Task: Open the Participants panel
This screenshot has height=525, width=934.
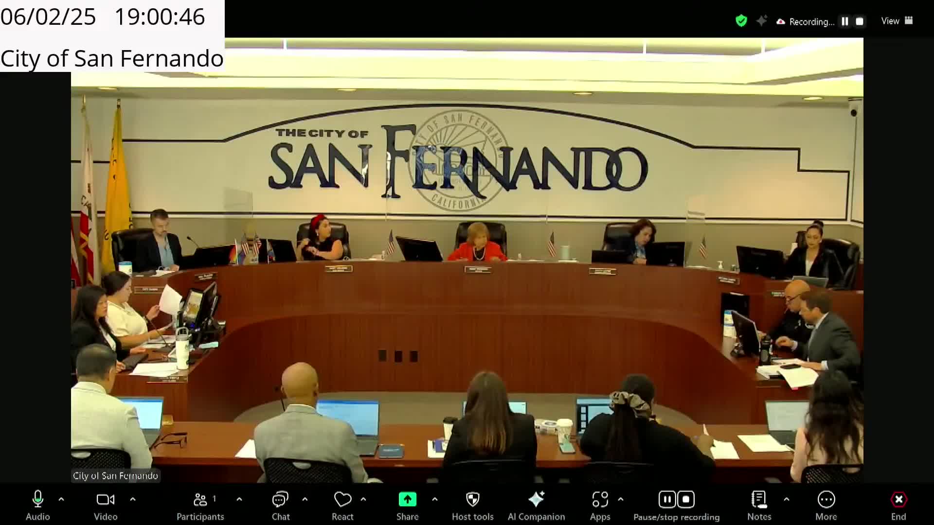Action: [x=200, y=500]
